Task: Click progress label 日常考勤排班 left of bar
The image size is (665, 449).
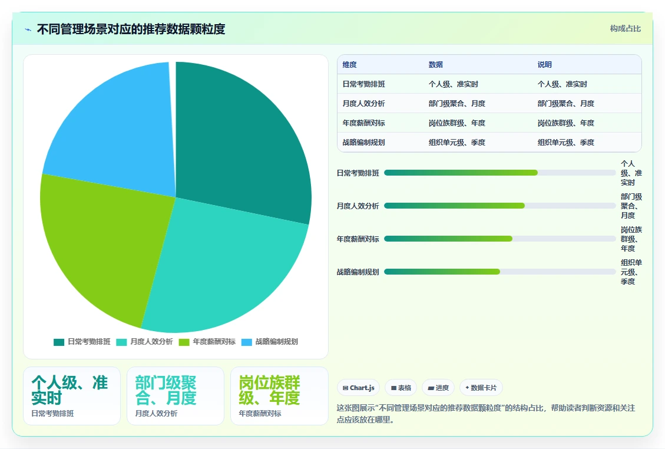Action: point(358,173)
